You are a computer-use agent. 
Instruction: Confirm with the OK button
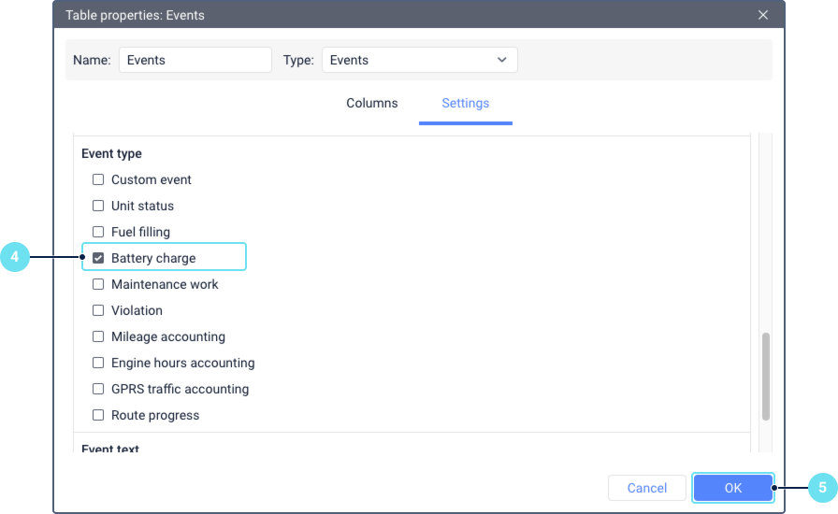[x=733, y=488]
